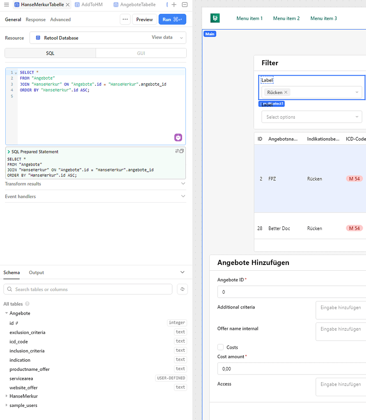Open the hamburger menu in query panel
Viewport: 366px width, 420px height.
pyautogui.click(x=7, y=5)
